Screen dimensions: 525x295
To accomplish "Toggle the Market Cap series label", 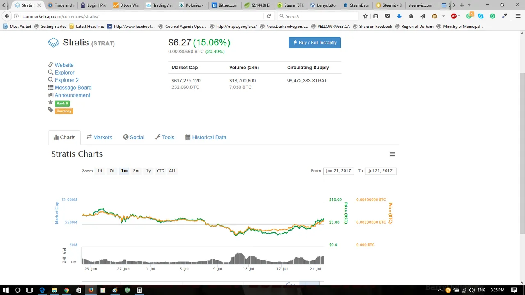I will tap(57, 213).
